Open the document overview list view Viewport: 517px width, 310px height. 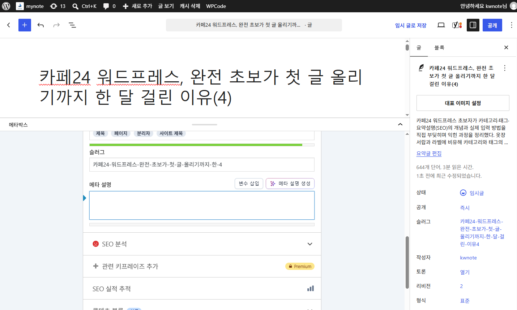click(72, 25)
